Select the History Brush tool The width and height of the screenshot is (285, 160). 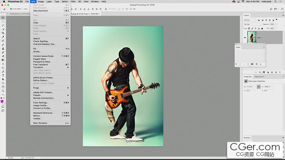3,52
